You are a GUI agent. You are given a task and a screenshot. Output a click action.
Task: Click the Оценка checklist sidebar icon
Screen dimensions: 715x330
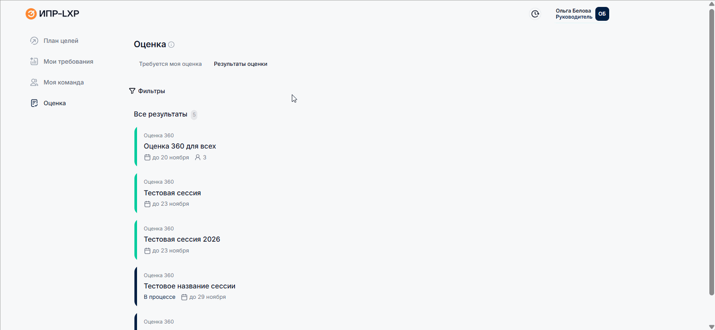pos(34,103)
